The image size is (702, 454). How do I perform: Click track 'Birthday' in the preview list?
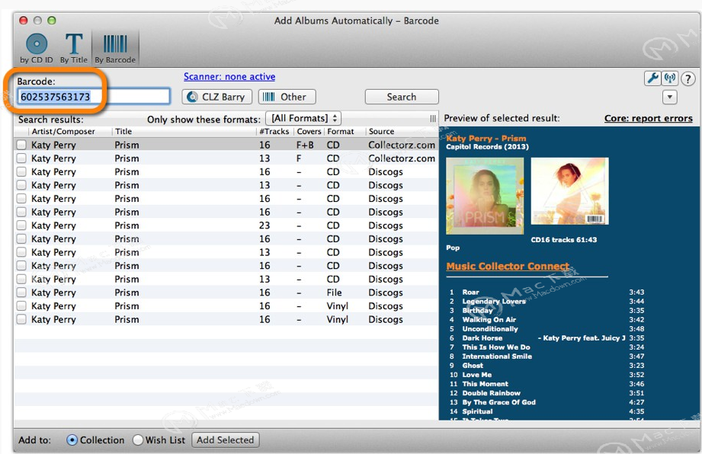click(477, 311)
